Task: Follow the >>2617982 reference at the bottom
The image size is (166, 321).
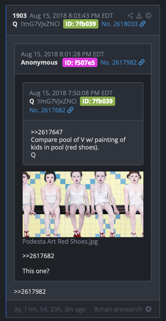Action: tap(30, 291)
